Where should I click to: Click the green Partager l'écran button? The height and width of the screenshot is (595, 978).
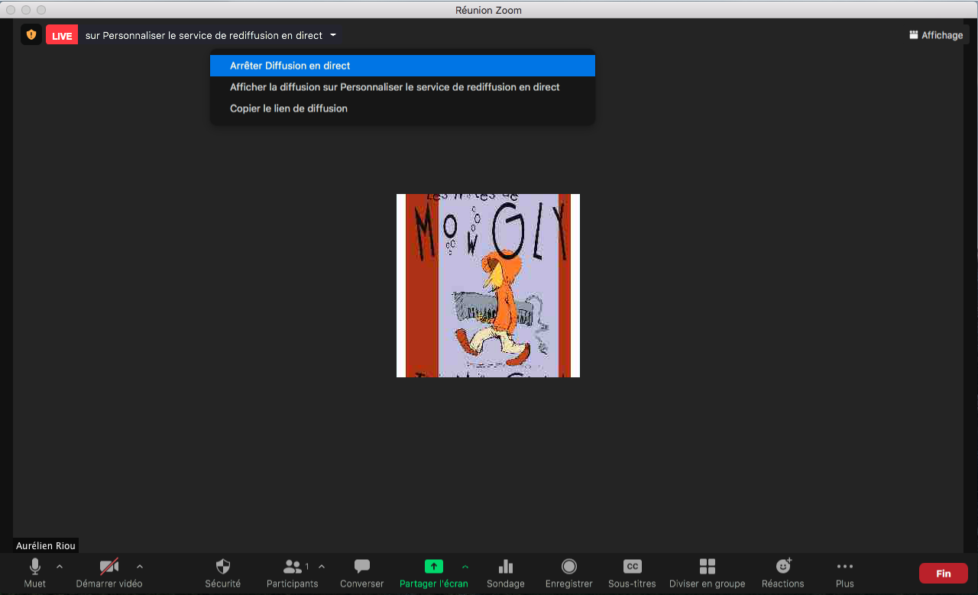pyautogui.click(x=433, y=567)
